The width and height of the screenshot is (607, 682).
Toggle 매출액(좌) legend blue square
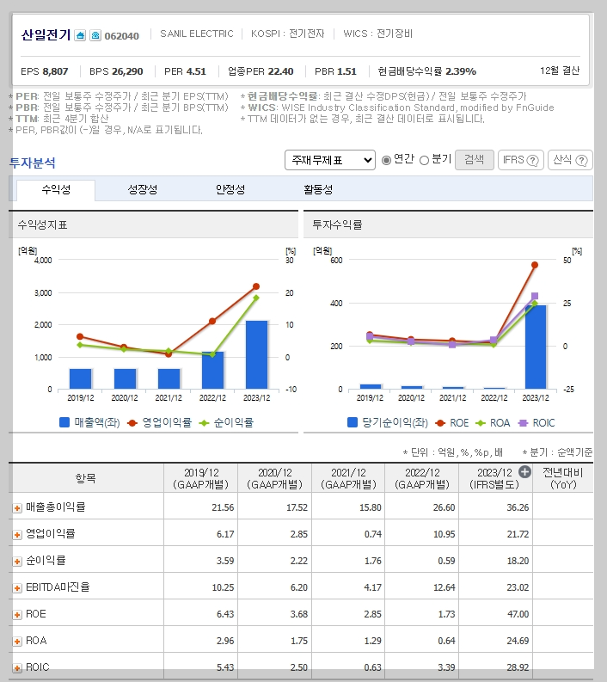[x=64, y=422]
